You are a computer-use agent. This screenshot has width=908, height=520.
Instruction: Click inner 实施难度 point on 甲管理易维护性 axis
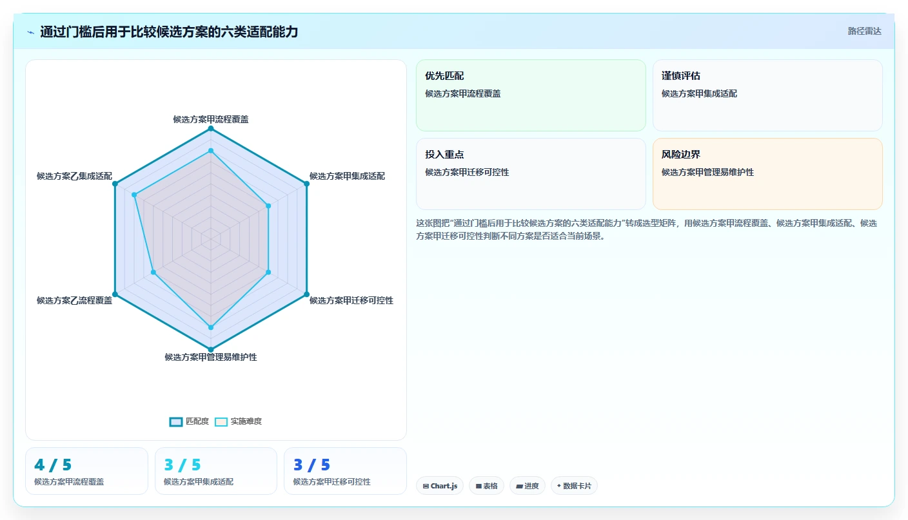pos(211,327)
